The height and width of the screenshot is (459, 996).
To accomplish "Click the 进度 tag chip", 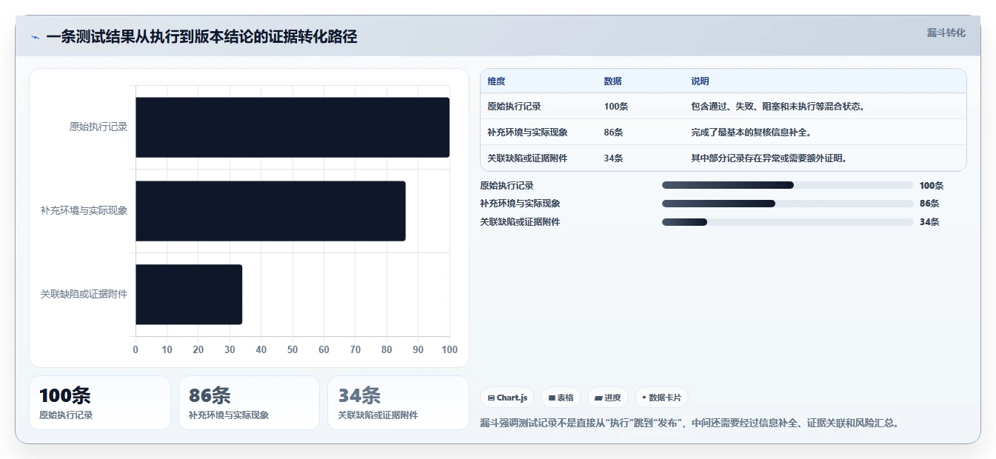I will [607, 398].
